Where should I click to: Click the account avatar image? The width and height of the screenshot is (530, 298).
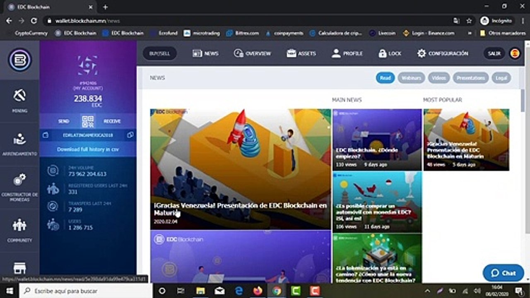point(88,65)
